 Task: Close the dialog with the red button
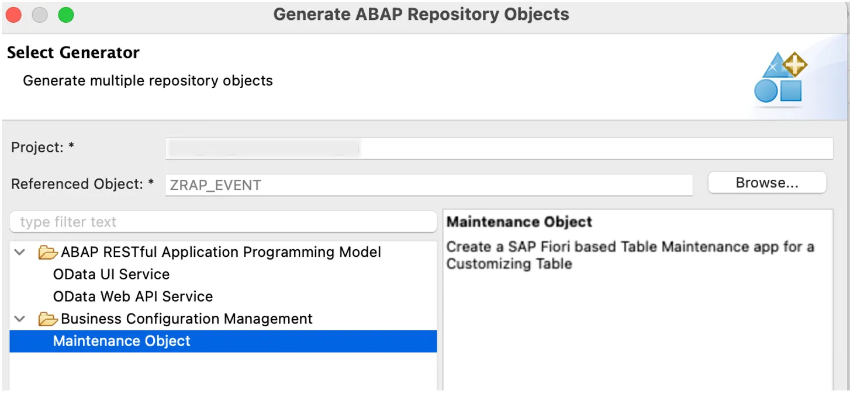13,15
